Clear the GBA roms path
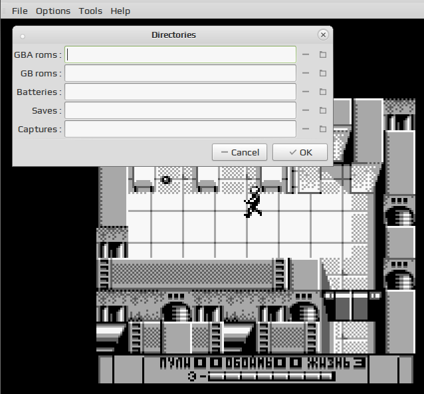Screen dimensions: 424x394 [306, 54]
